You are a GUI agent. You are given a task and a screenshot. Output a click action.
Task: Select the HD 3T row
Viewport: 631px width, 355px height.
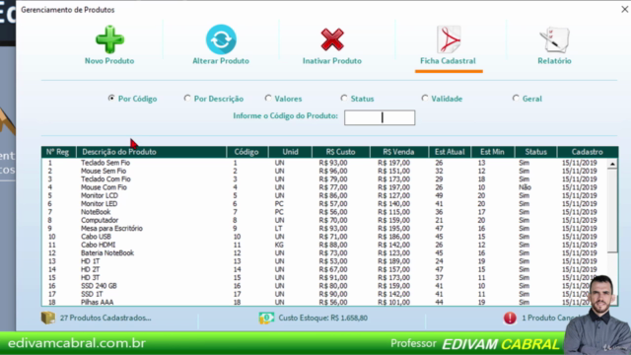coord(324,278)
